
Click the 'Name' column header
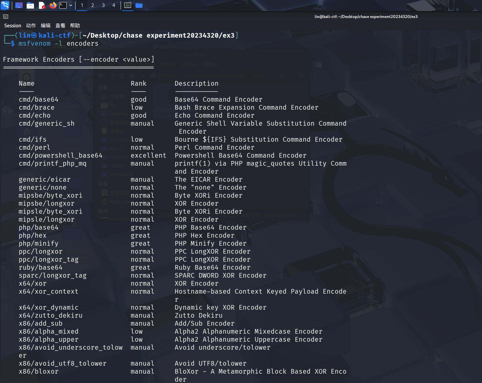tap(27, 84)
